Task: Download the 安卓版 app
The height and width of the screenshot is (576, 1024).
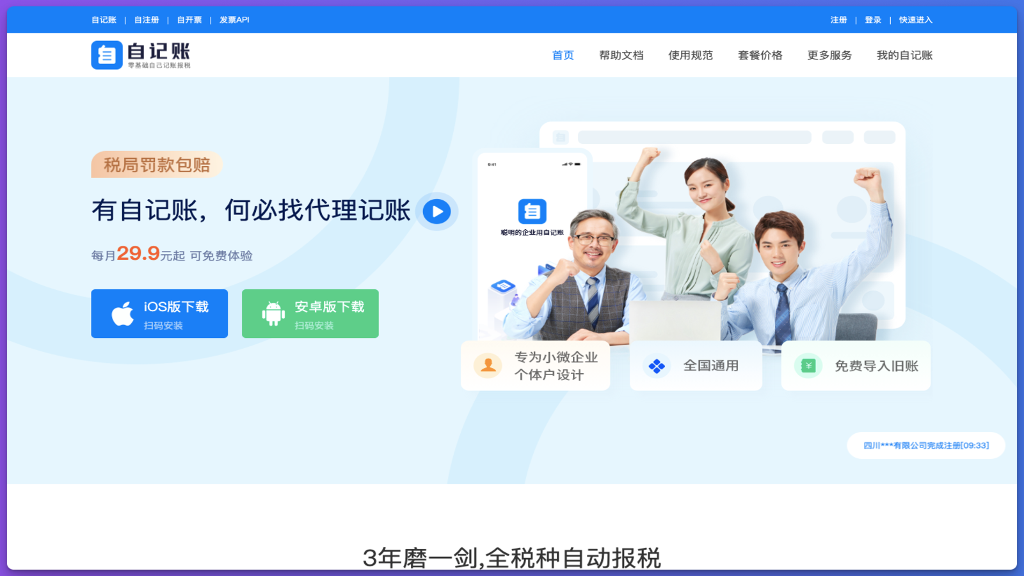Action: (x=310, y=314)
